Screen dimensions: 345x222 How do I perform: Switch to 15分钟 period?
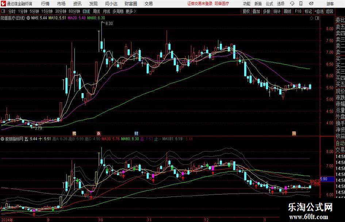point(47,11)
